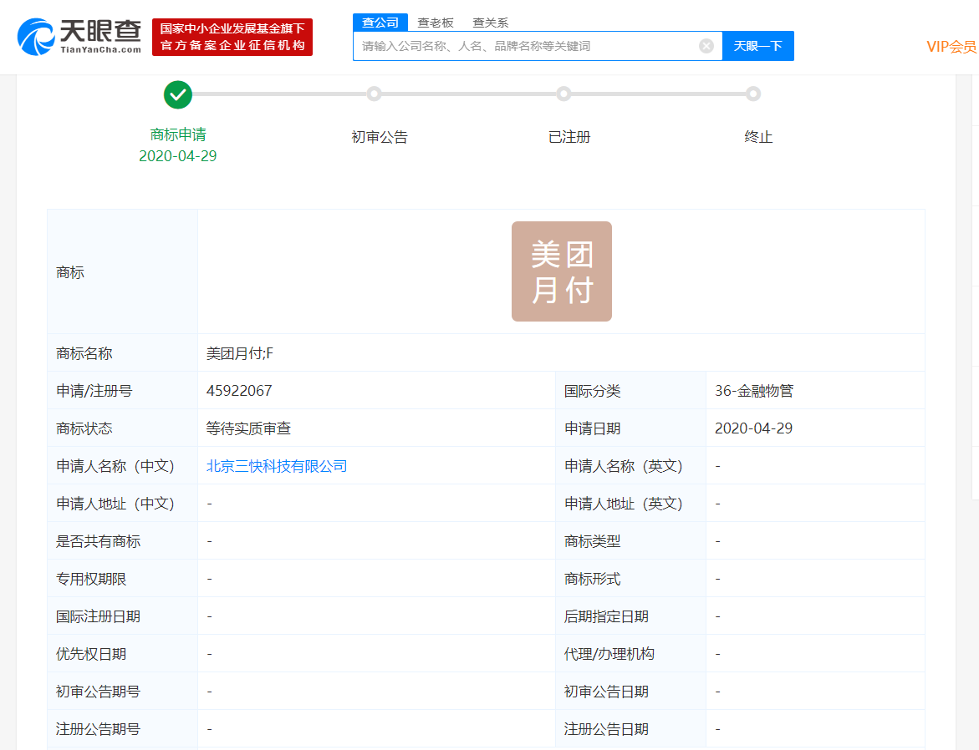Viewport: 979px width, 750px height.
Task: Click the 是否共有商标 label
Action: click(98, 541)
